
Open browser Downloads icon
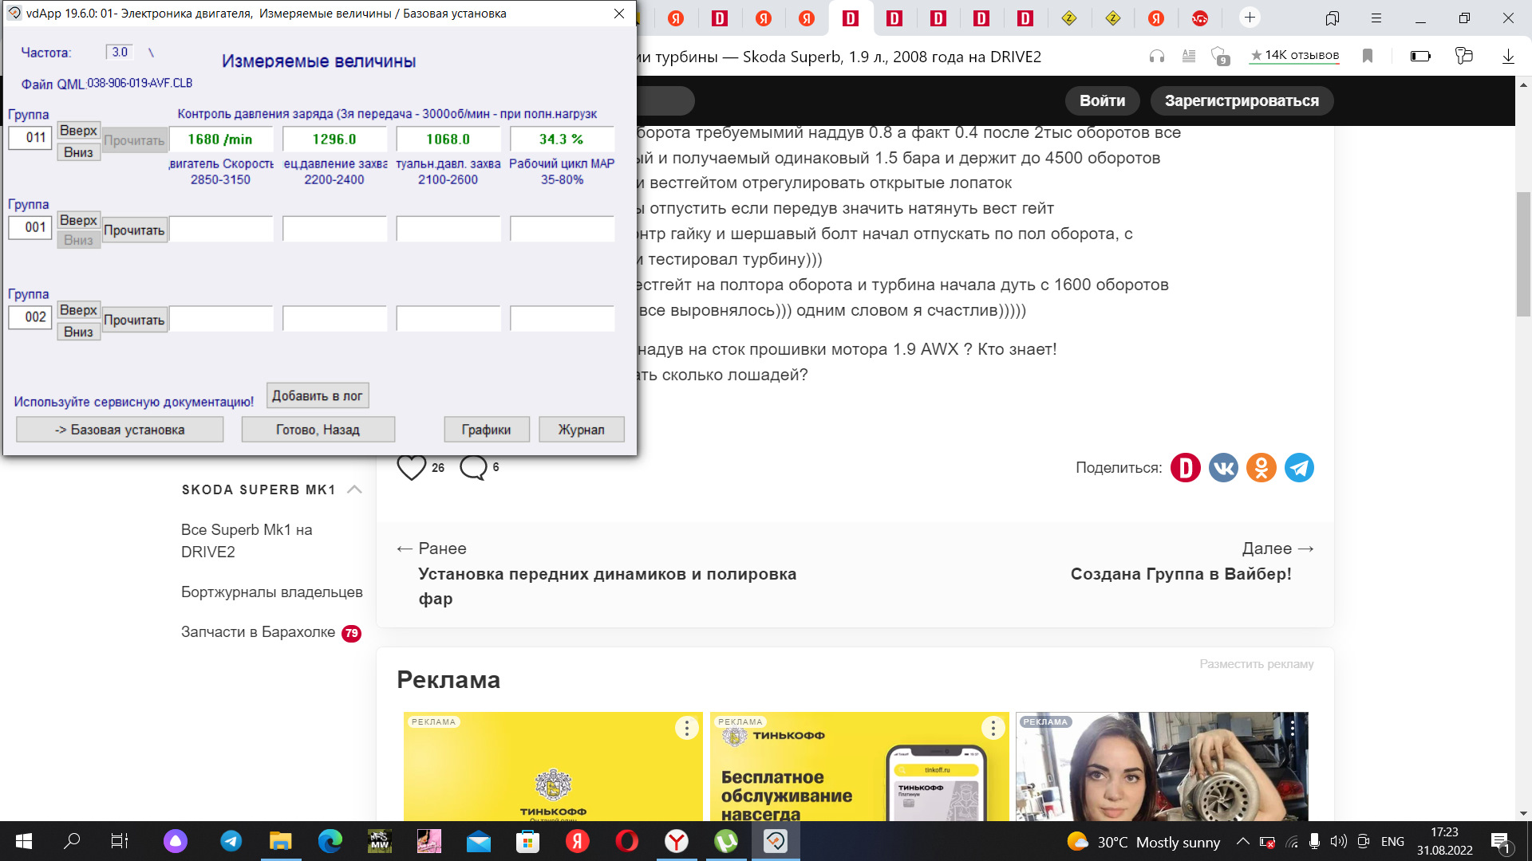[1507, 57]
